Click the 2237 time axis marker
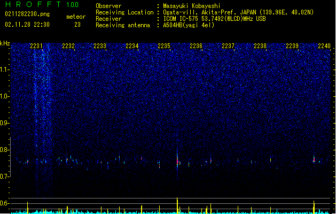The height and width of the screenshot is (214, 336). 228,46
